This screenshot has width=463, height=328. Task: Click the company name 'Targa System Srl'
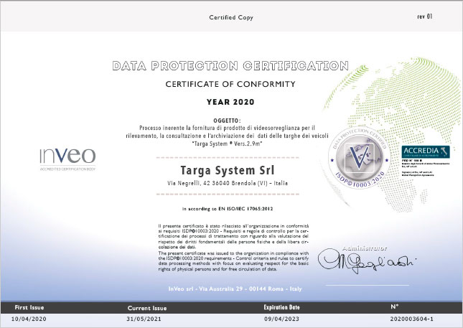[x=228, y=170]
